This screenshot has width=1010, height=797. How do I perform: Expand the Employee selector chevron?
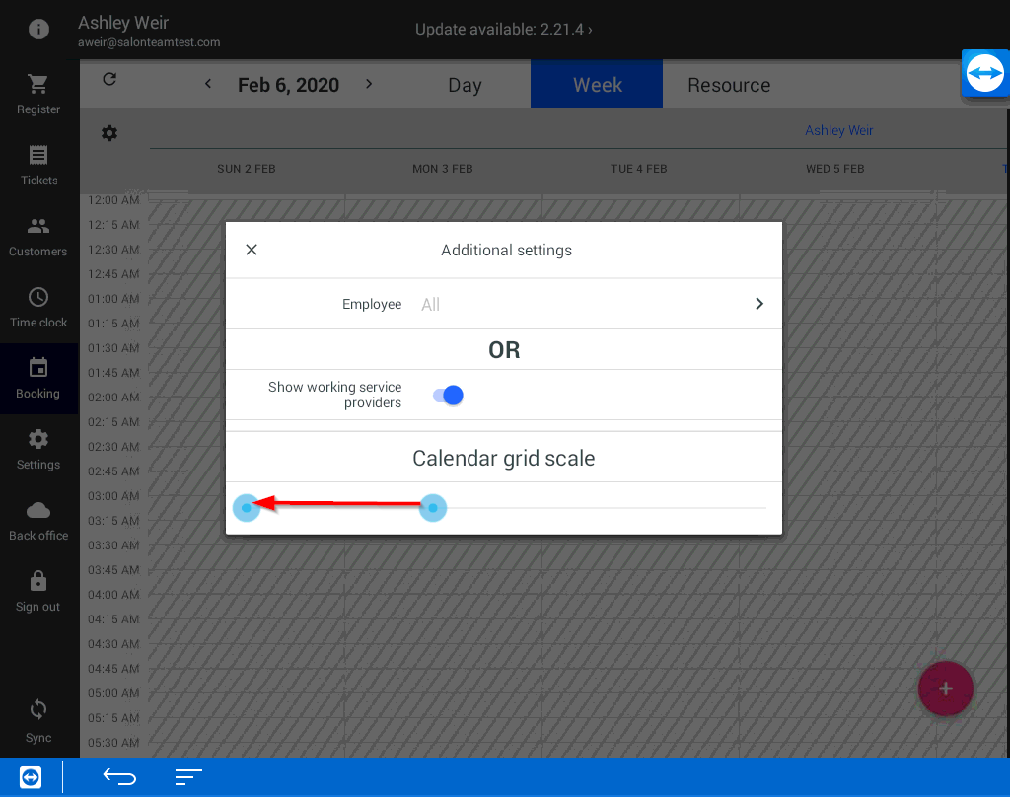tap(758, 304)
